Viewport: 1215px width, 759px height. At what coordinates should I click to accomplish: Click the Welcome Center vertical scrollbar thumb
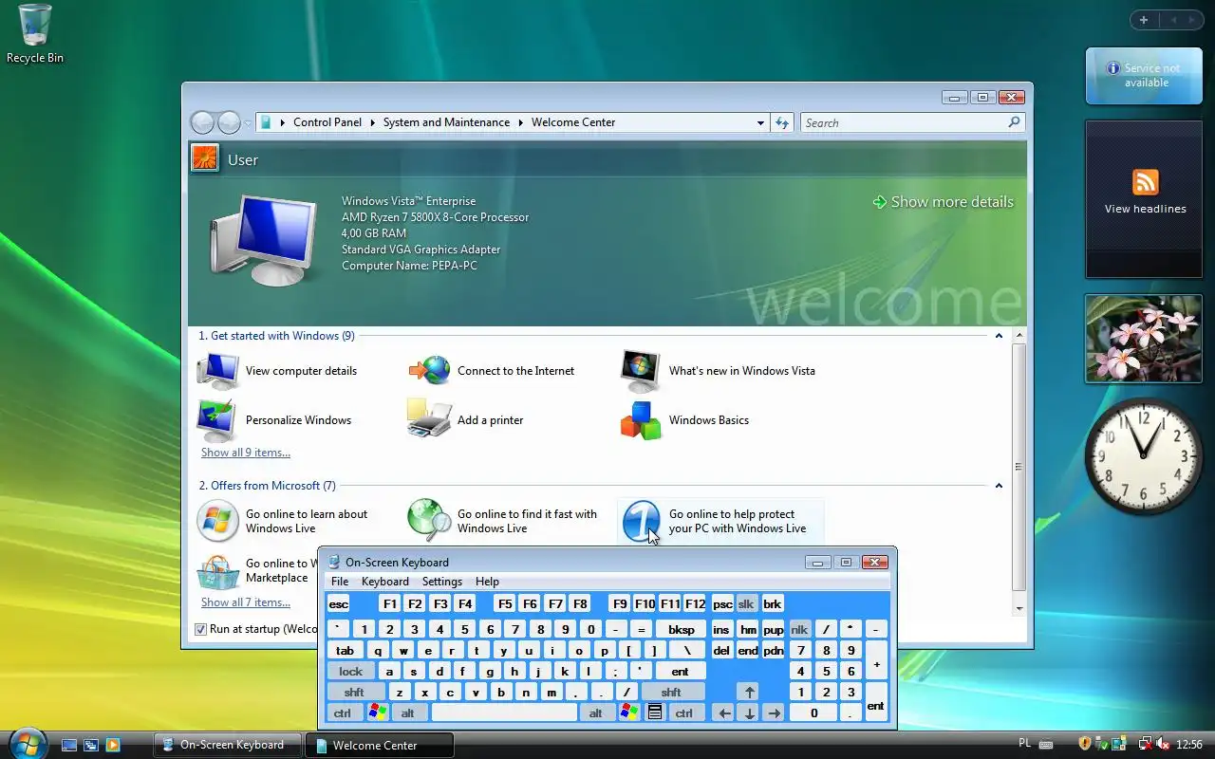[1019, 467]
